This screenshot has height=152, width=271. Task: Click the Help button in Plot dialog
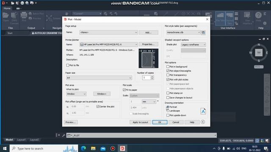coord(192,122)
